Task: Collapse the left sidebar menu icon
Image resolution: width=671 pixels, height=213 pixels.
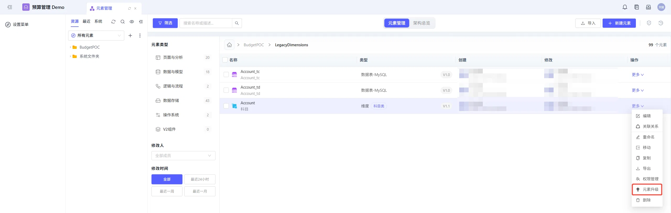Action: click(x=10, y=7)
